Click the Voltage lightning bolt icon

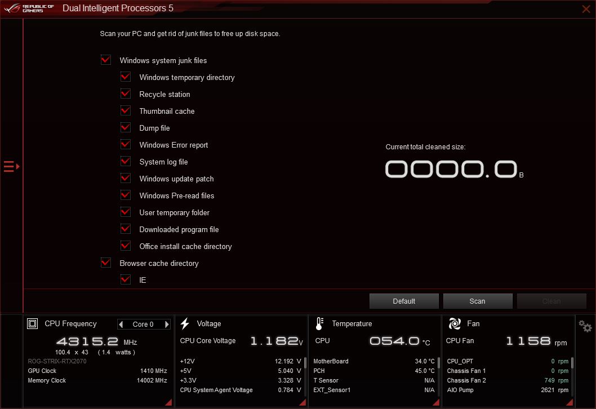(x=185, y=324)
